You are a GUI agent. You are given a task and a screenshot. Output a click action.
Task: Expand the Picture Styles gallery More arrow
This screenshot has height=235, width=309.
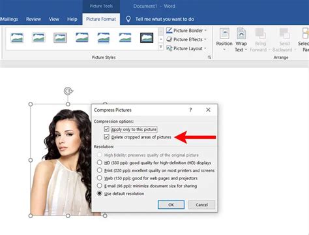click(x=161, y=46)
